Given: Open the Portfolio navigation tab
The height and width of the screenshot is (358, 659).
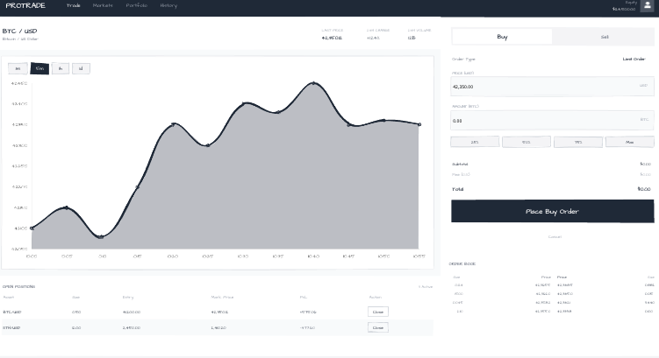Looking at the screenshot, I should tap(137, 5).
